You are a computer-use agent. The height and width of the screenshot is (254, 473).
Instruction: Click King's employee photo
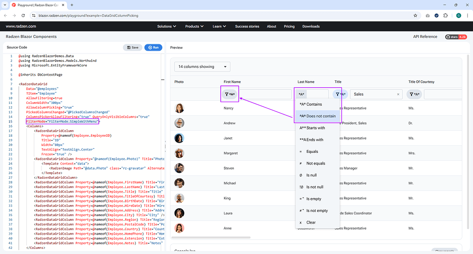click(x=179, y=198)
